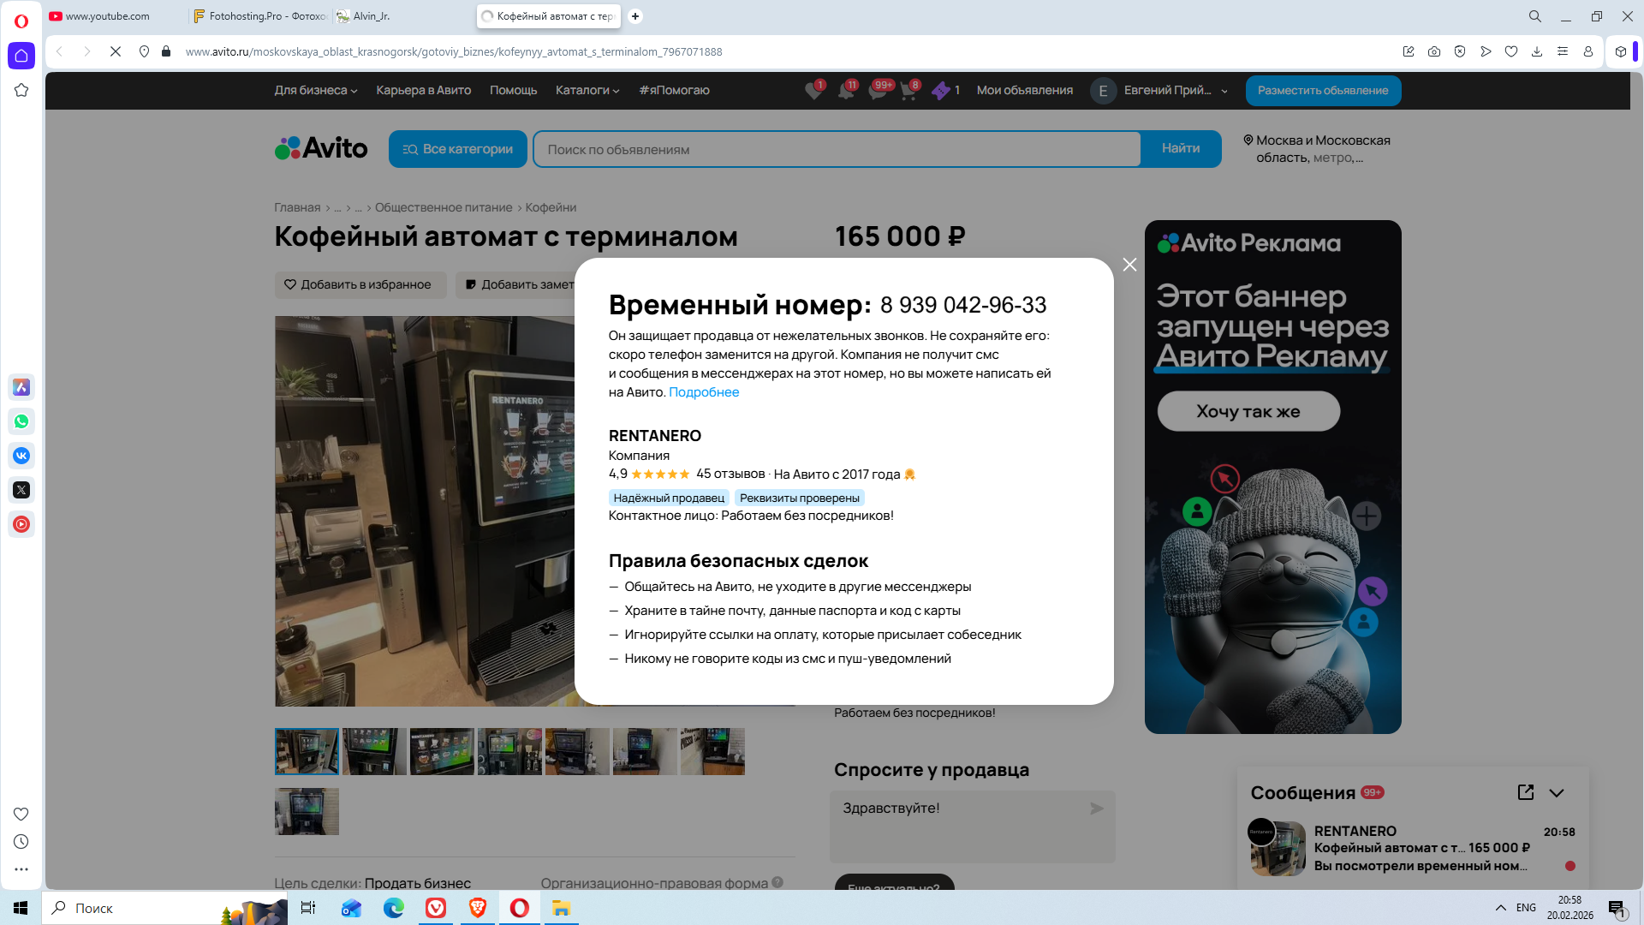
Task: Open messages widget in separate window
Action: coord(1525,792)
